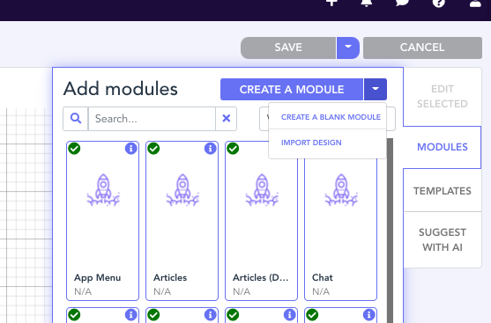Click the rocket icon on Articles card
This screenshot has height=323, width=491.
(x=182, y=190)
